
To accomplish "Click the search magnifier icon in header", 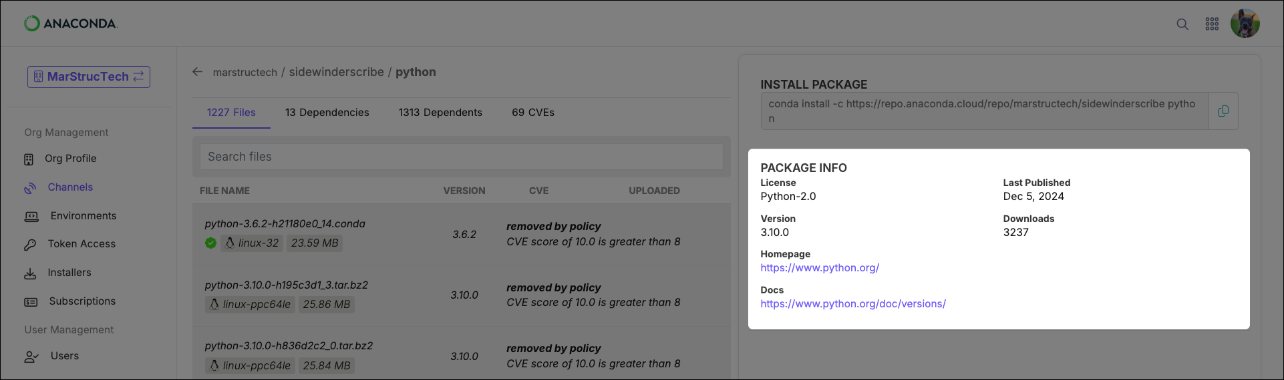I will tap(1182, 24).
